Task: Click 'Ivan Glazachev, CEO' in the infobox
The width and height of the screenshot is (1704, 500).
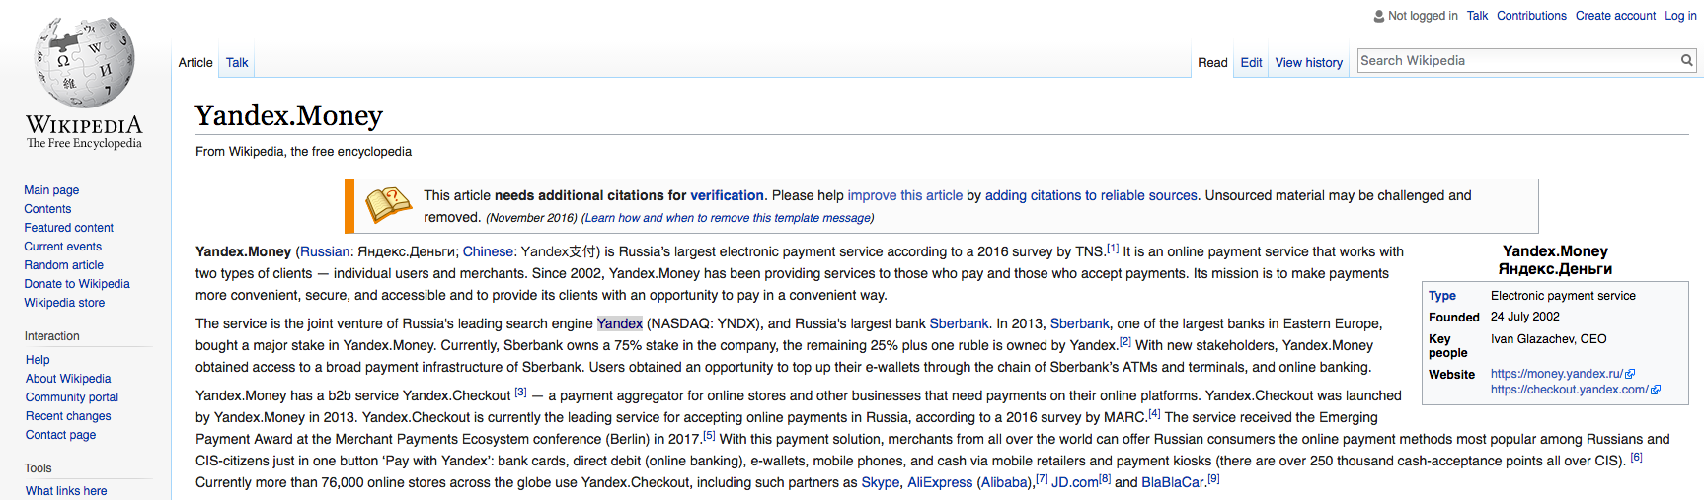Action: coord(1549,339)
